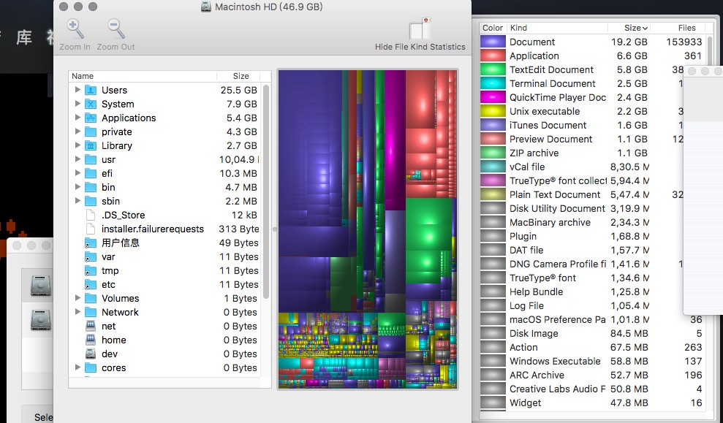Expand the Applications folder
Screen dimensions: 723x423
coord(77,118)
